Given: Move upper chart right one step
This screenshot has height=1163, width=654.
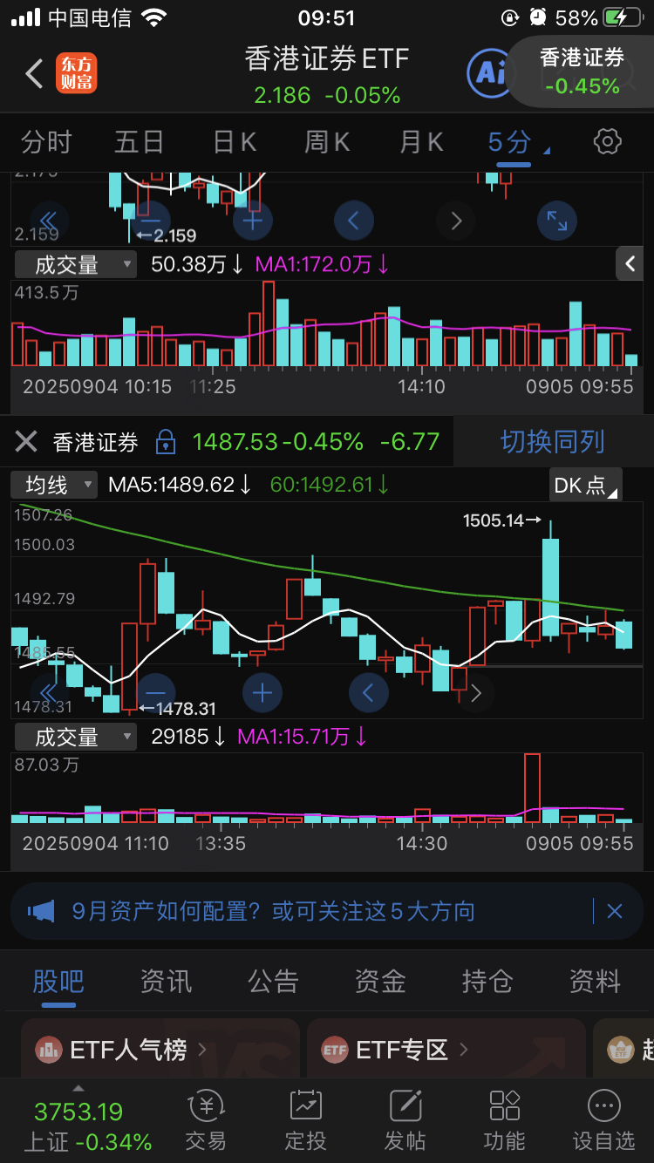Looking at the screenshot, I should 456,221.
